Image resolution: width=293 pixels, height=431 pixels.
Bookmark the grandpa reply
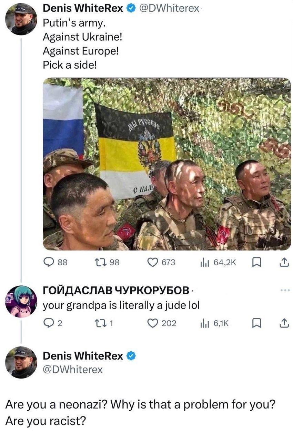[x=256, y=323]
